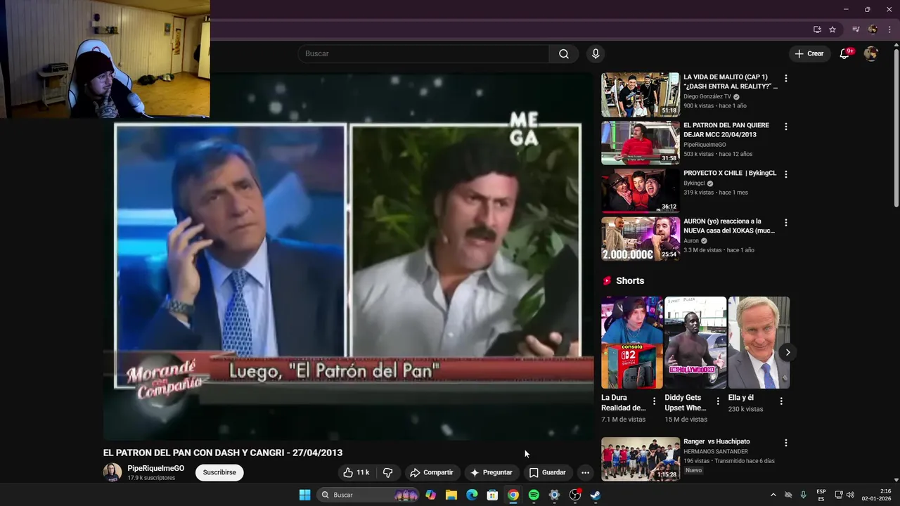Open options for La Dura Realidad short
Screen dimensions: 900x506
coord(654,401)
